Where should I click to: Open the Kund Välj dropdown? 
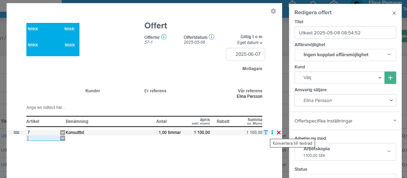339,78
